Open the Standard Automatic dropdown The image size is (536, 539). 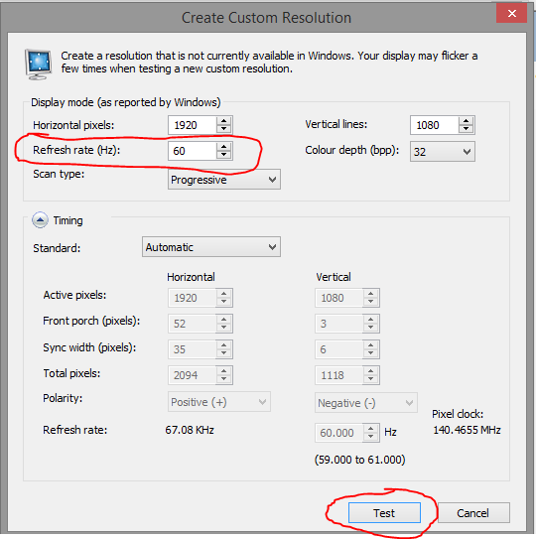[211, 247]
